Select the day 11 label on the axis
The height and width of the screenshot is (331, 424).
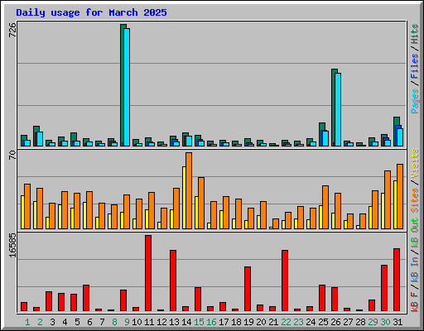[149, 322]
